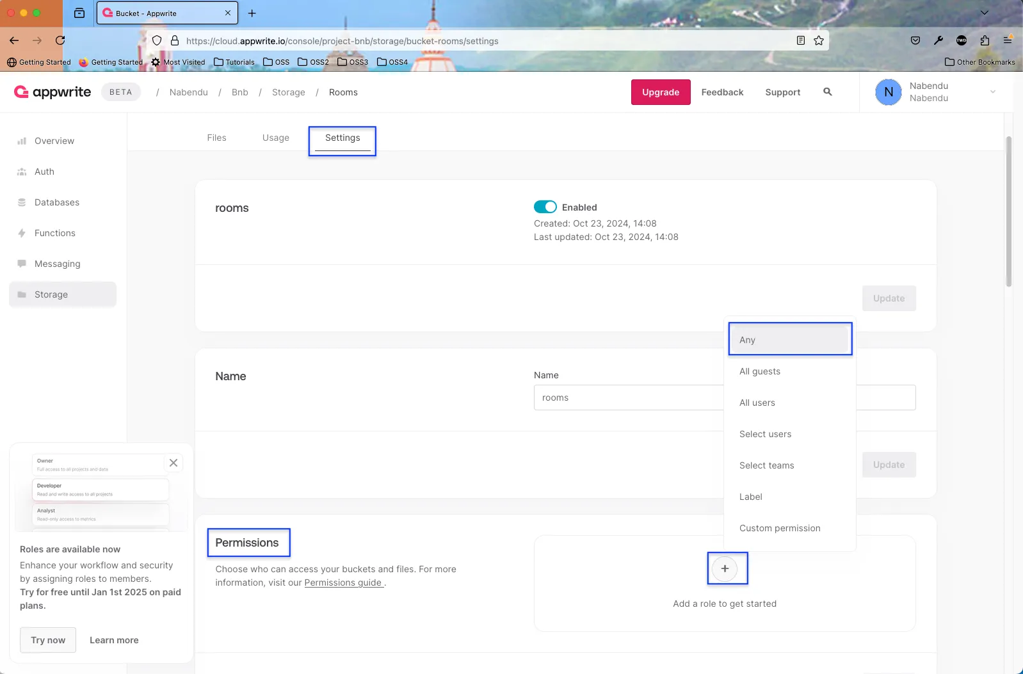The width and height of the screenshot is (1023, 674).
Task: Open Most Visited bookmarks
Action: tap(178, 62)
